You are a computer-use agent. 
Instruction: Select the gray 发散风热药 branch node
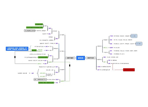tap(91, 58)
